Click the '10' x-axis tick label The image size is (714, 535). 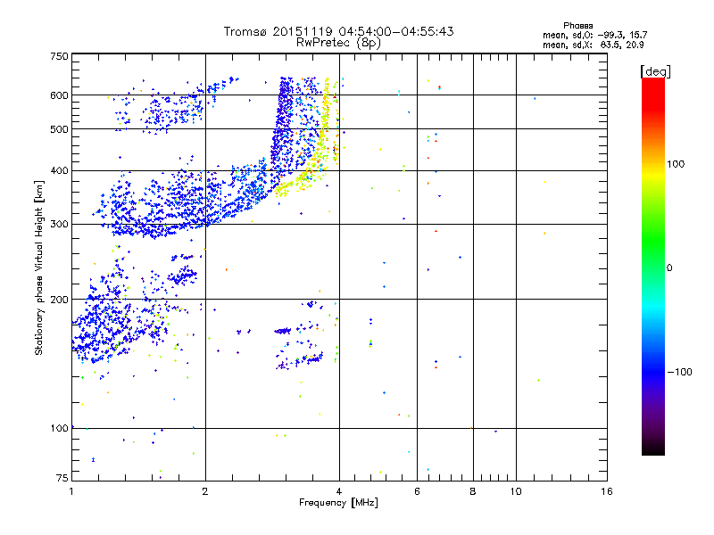point(516,491)
